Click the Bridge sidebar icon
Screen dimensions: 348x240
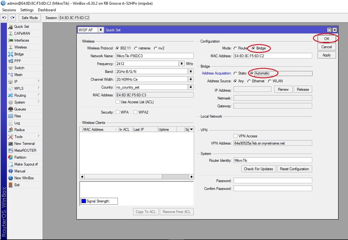point(10,54)
